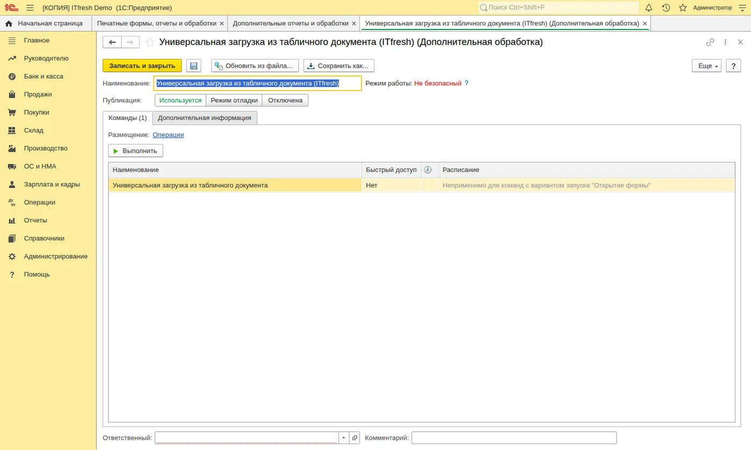Go forward with the right arrow button
Image resolution: width=751 pixels, height=450 pixels.
coord(130,42)
